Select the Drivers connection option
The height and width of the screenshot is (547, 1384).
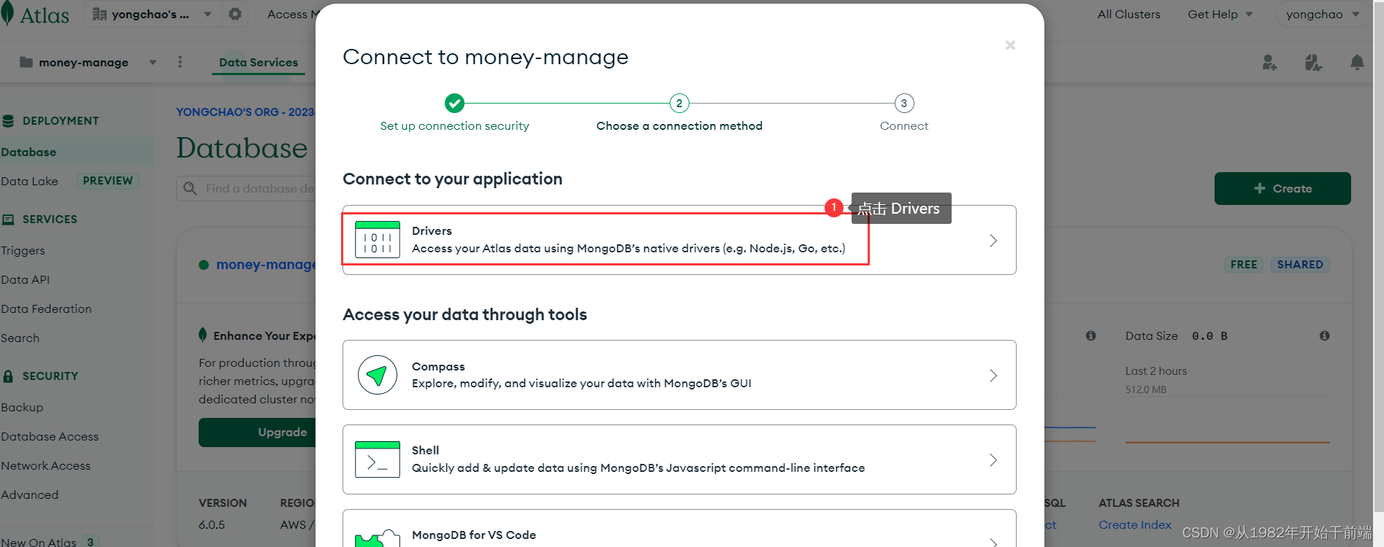click(x=679, y=240)
